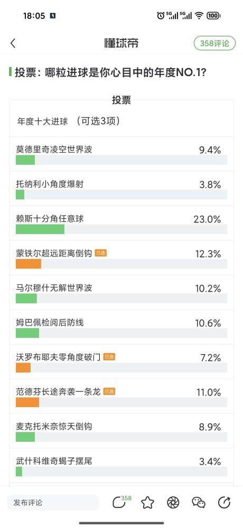
Task: Select the 姆巴佩检阅后防线 option
Action: (121, 328)
